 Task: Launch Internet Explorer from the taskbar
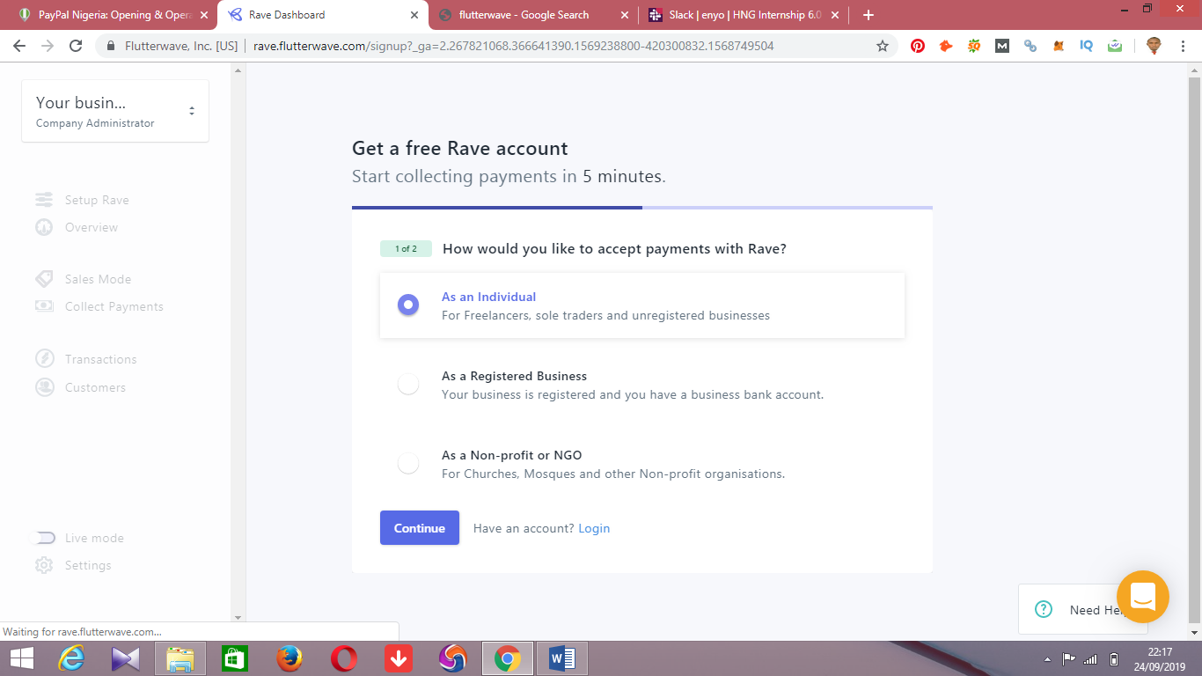(71, 658)
